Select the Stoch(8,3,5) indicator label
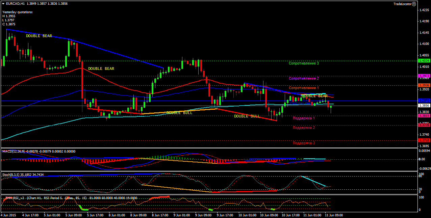Screen dimensions: 431x218 tap(10, 175)
